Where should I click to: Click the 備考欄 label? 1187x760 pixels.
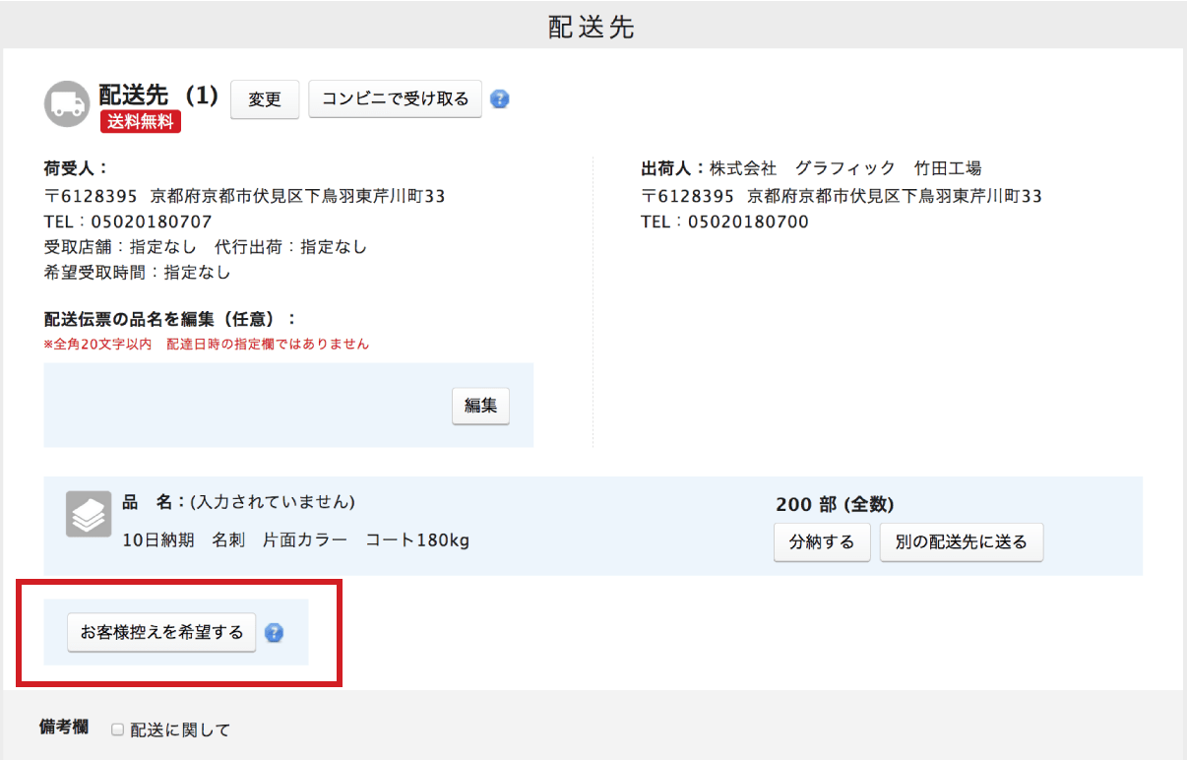[66, 728]
